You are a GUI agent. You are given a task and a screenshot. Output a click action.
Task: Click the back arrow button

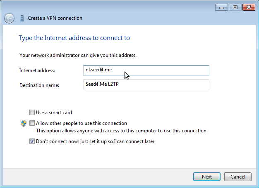point(9,18)
